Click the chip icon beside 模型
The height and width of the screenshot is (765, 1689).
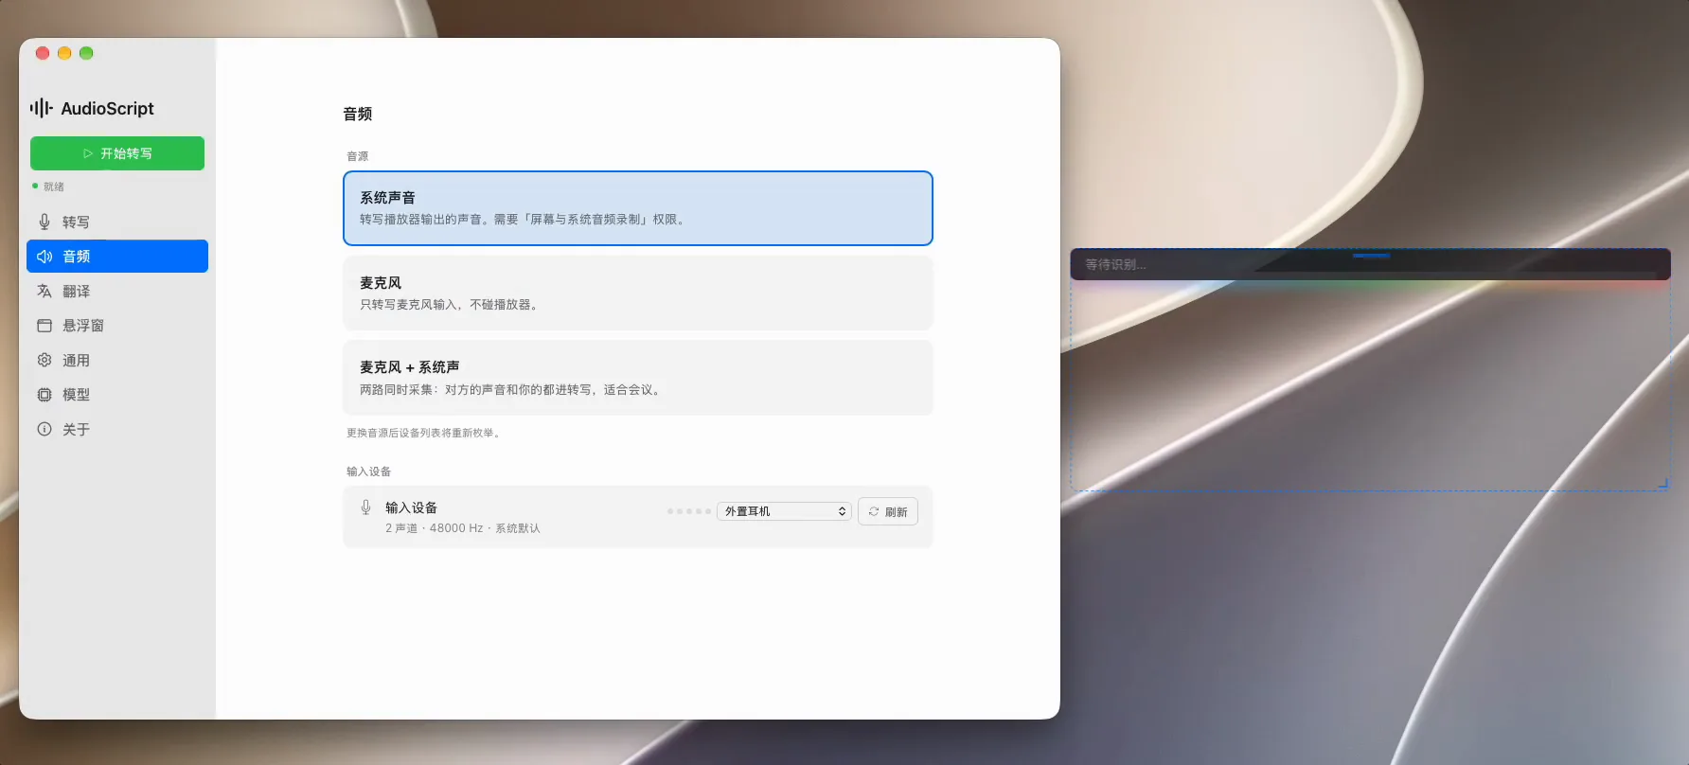tap(44, 395)
